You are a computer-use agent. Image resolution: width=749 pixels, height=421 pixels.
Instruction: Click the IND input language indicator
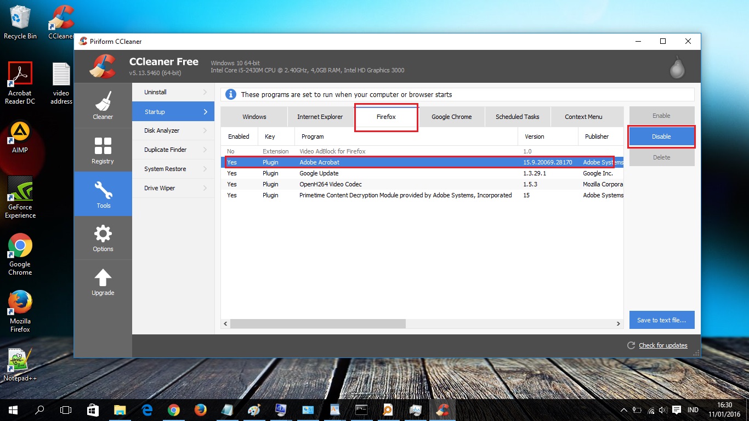(x=693, y=410)
